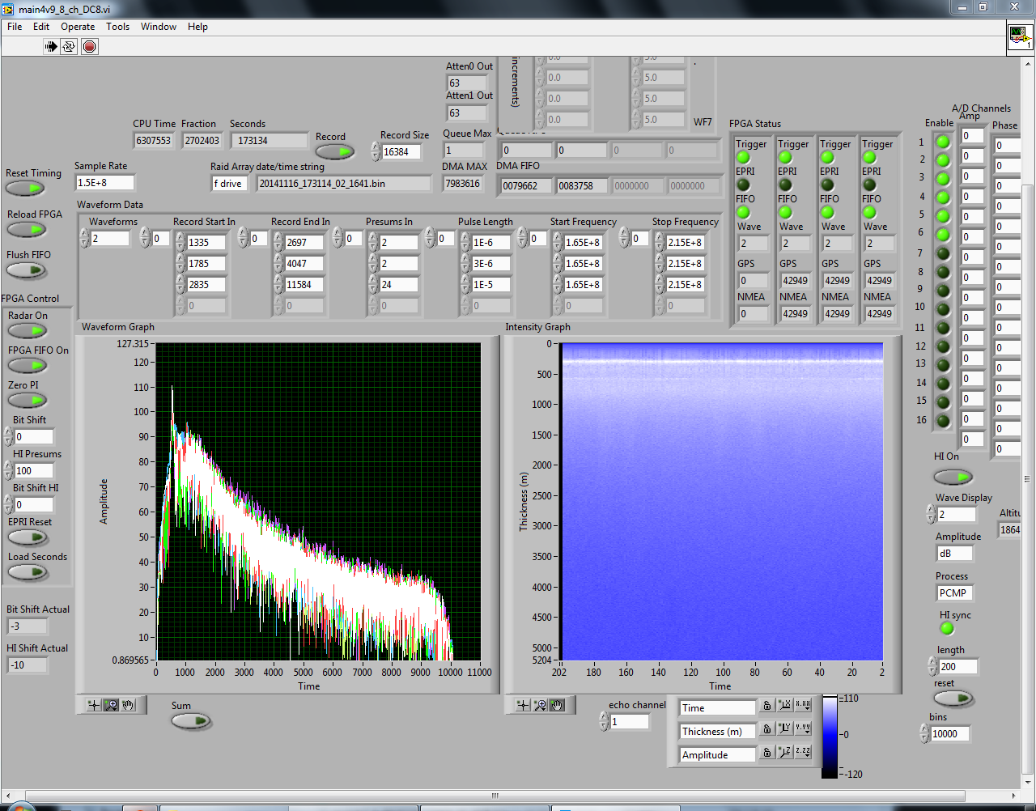The image size is (1036, 811).
Task: Toggle the HI On switch
Action: coord(953,477)
